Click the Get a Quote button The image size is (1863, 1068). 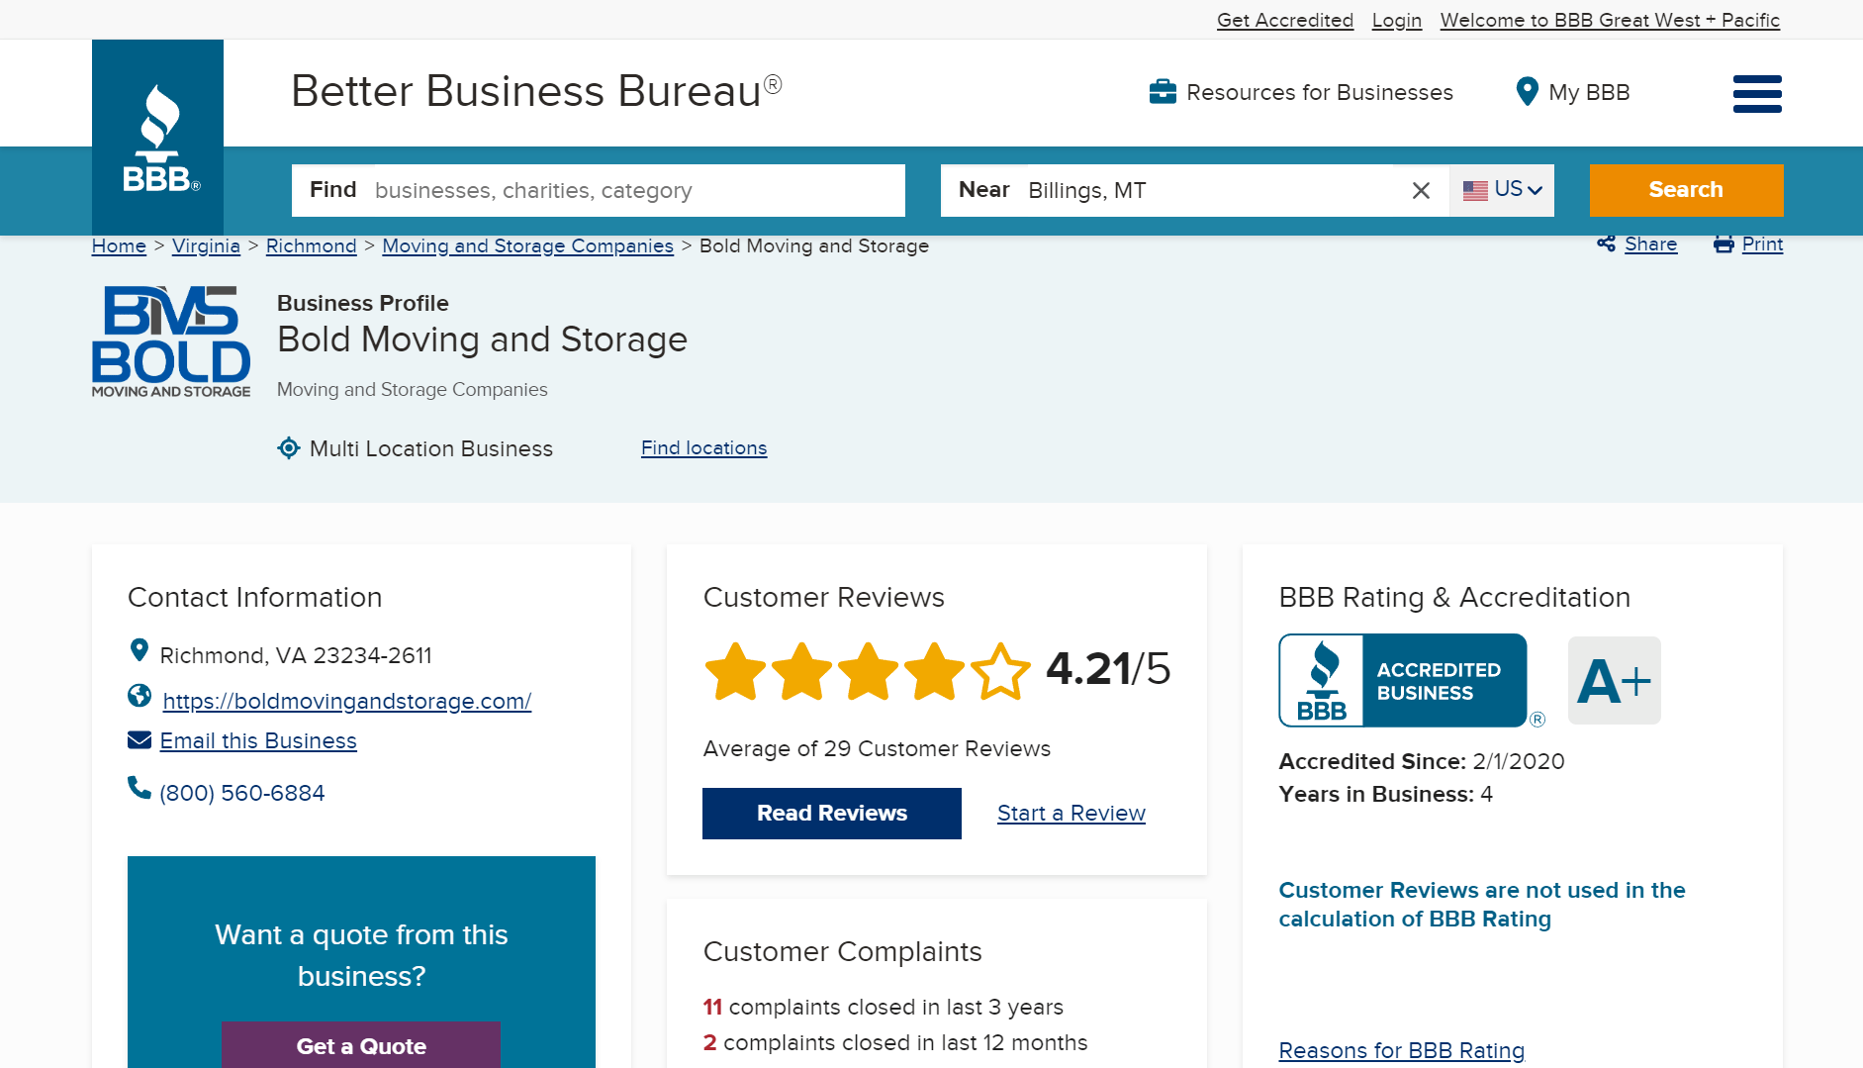[361, 1045]
